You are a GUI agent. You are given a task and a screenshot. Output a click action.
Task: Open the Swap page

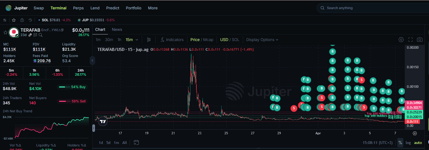point(39,8)
